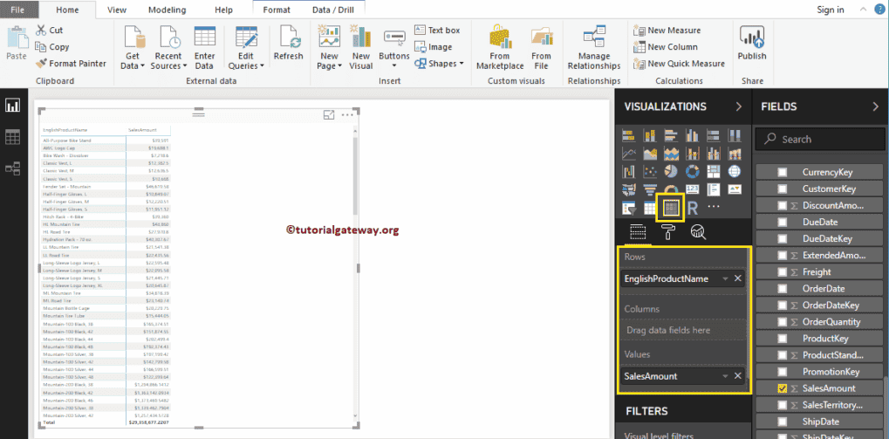Image resolution: width=889 pixels, height=439 pixels.
Task: Open the Format paint roller pane
Action: pos(668,232)
